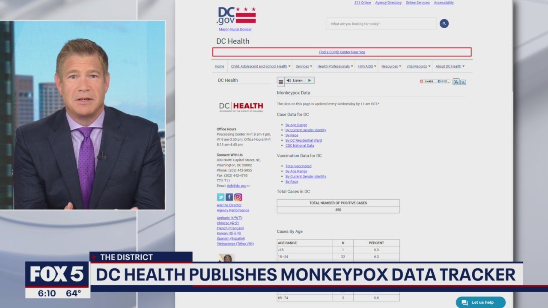This screenshot has height=308, width=548.
Task: Open the Agency Directory link
Action: [388, 3]
